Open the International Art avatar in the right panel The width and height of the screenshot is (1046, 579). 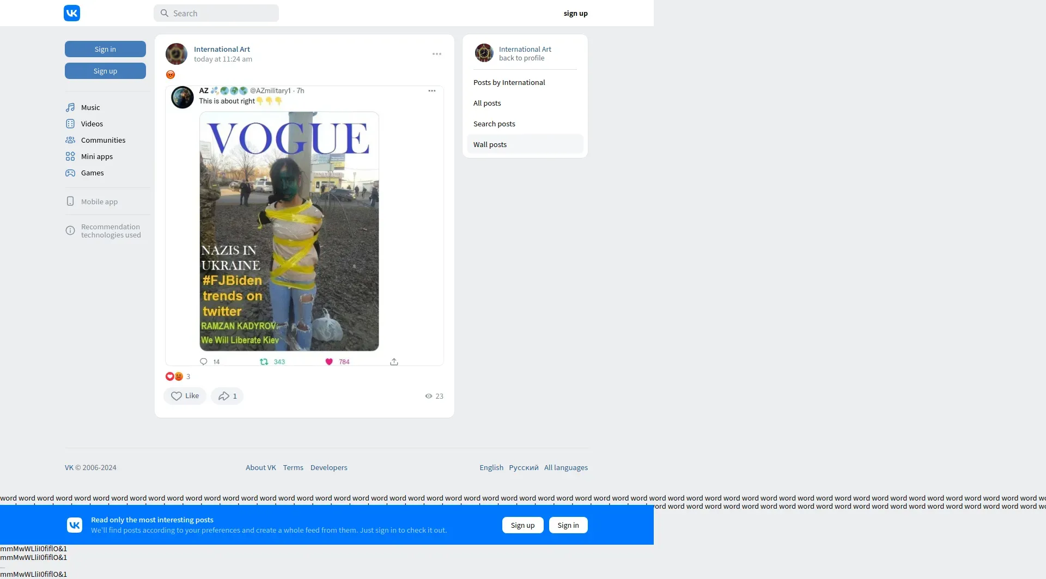(484, 53)
